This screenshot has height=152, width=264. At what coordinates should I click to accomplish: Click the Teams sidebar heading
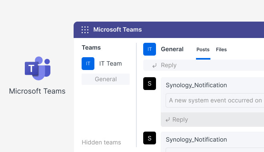pyautogui.click(x=91, y=48)
